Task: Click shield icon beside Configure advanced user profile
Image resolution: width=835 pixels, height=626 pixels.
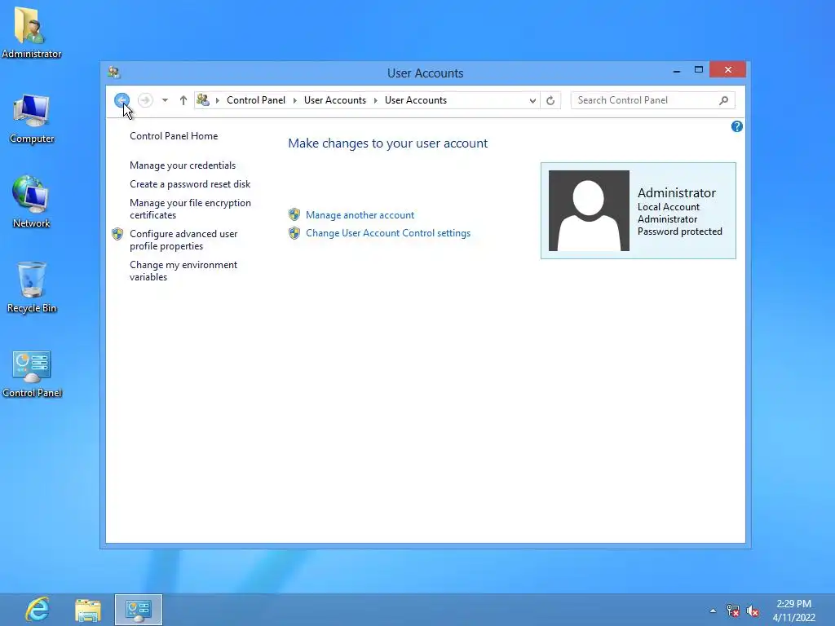Action: click(x=117, y=234)
